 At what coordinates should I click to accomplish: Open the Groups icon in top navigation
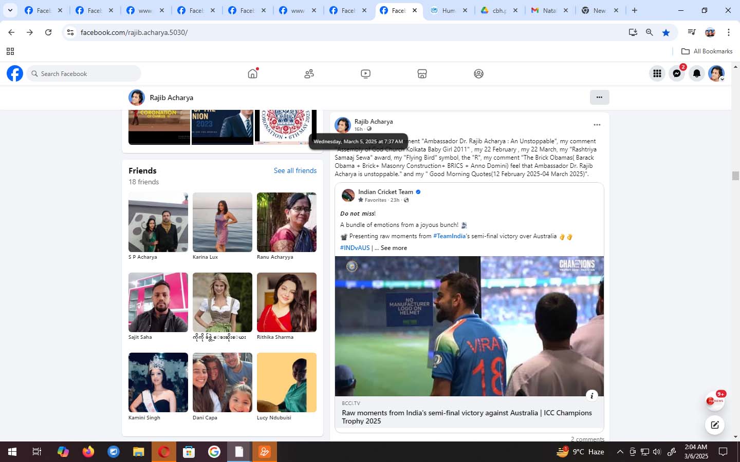point(478,74)
